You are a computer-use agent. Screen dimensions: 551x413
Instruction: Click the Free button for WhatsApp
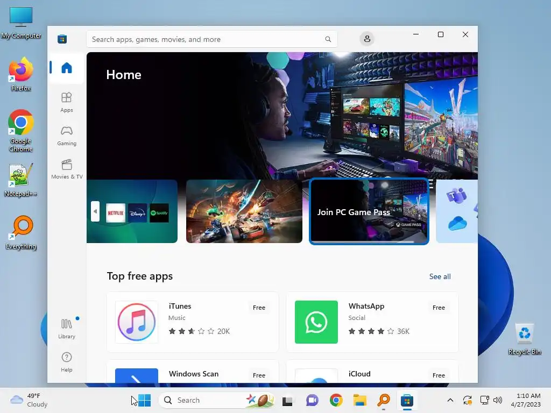439,308
